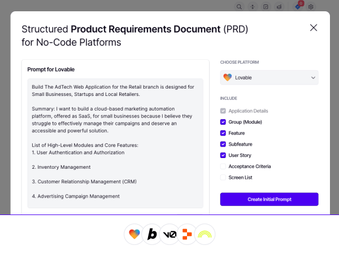Click 'List of High-Level Modules and Core Features:' text

(x=85, y=145)
